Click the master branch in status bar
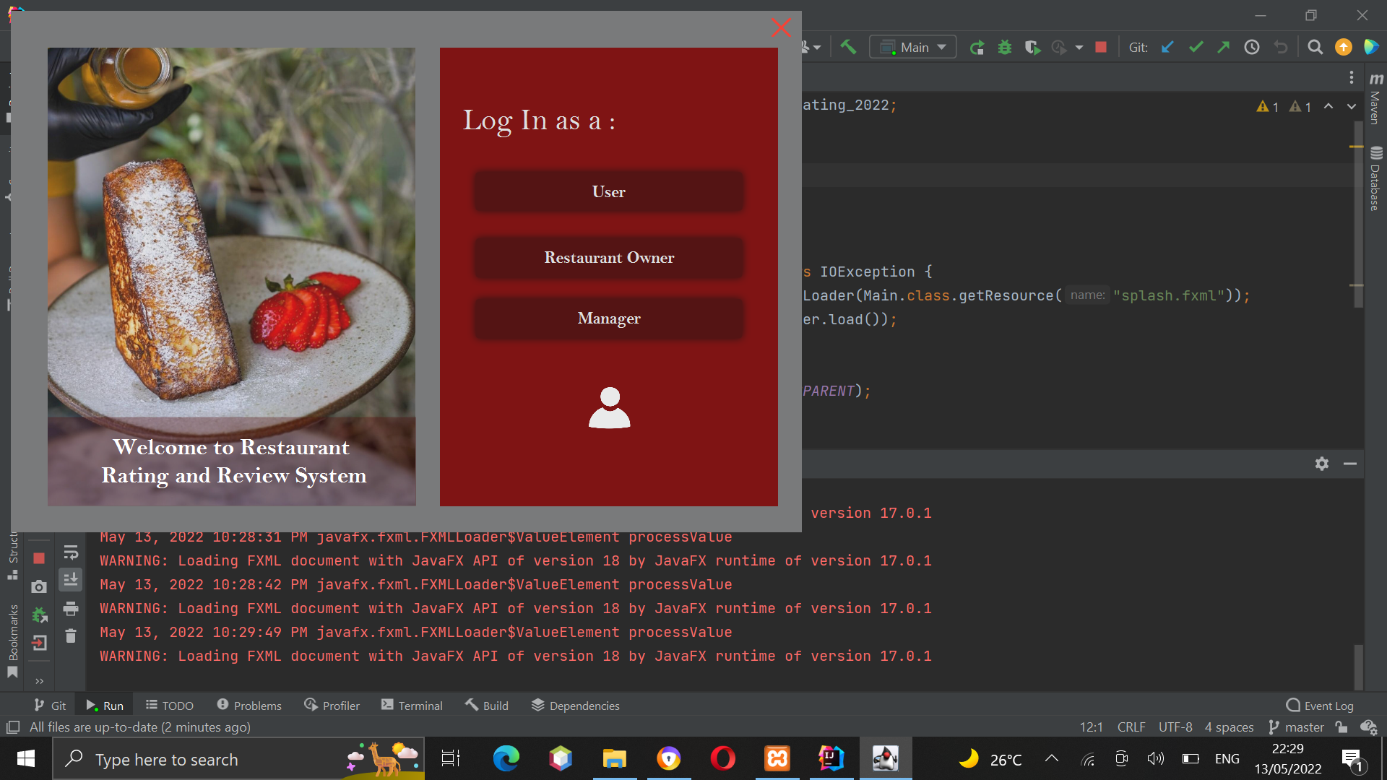Viewport: 1387px width, 780px height. (1304, 727)
